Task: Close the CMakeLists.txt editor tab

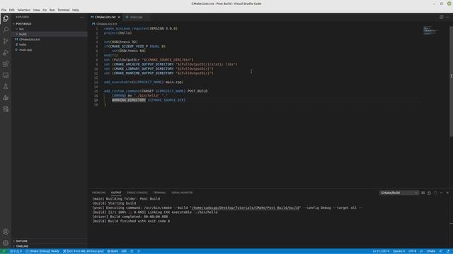Action: [x=119, y=17]
